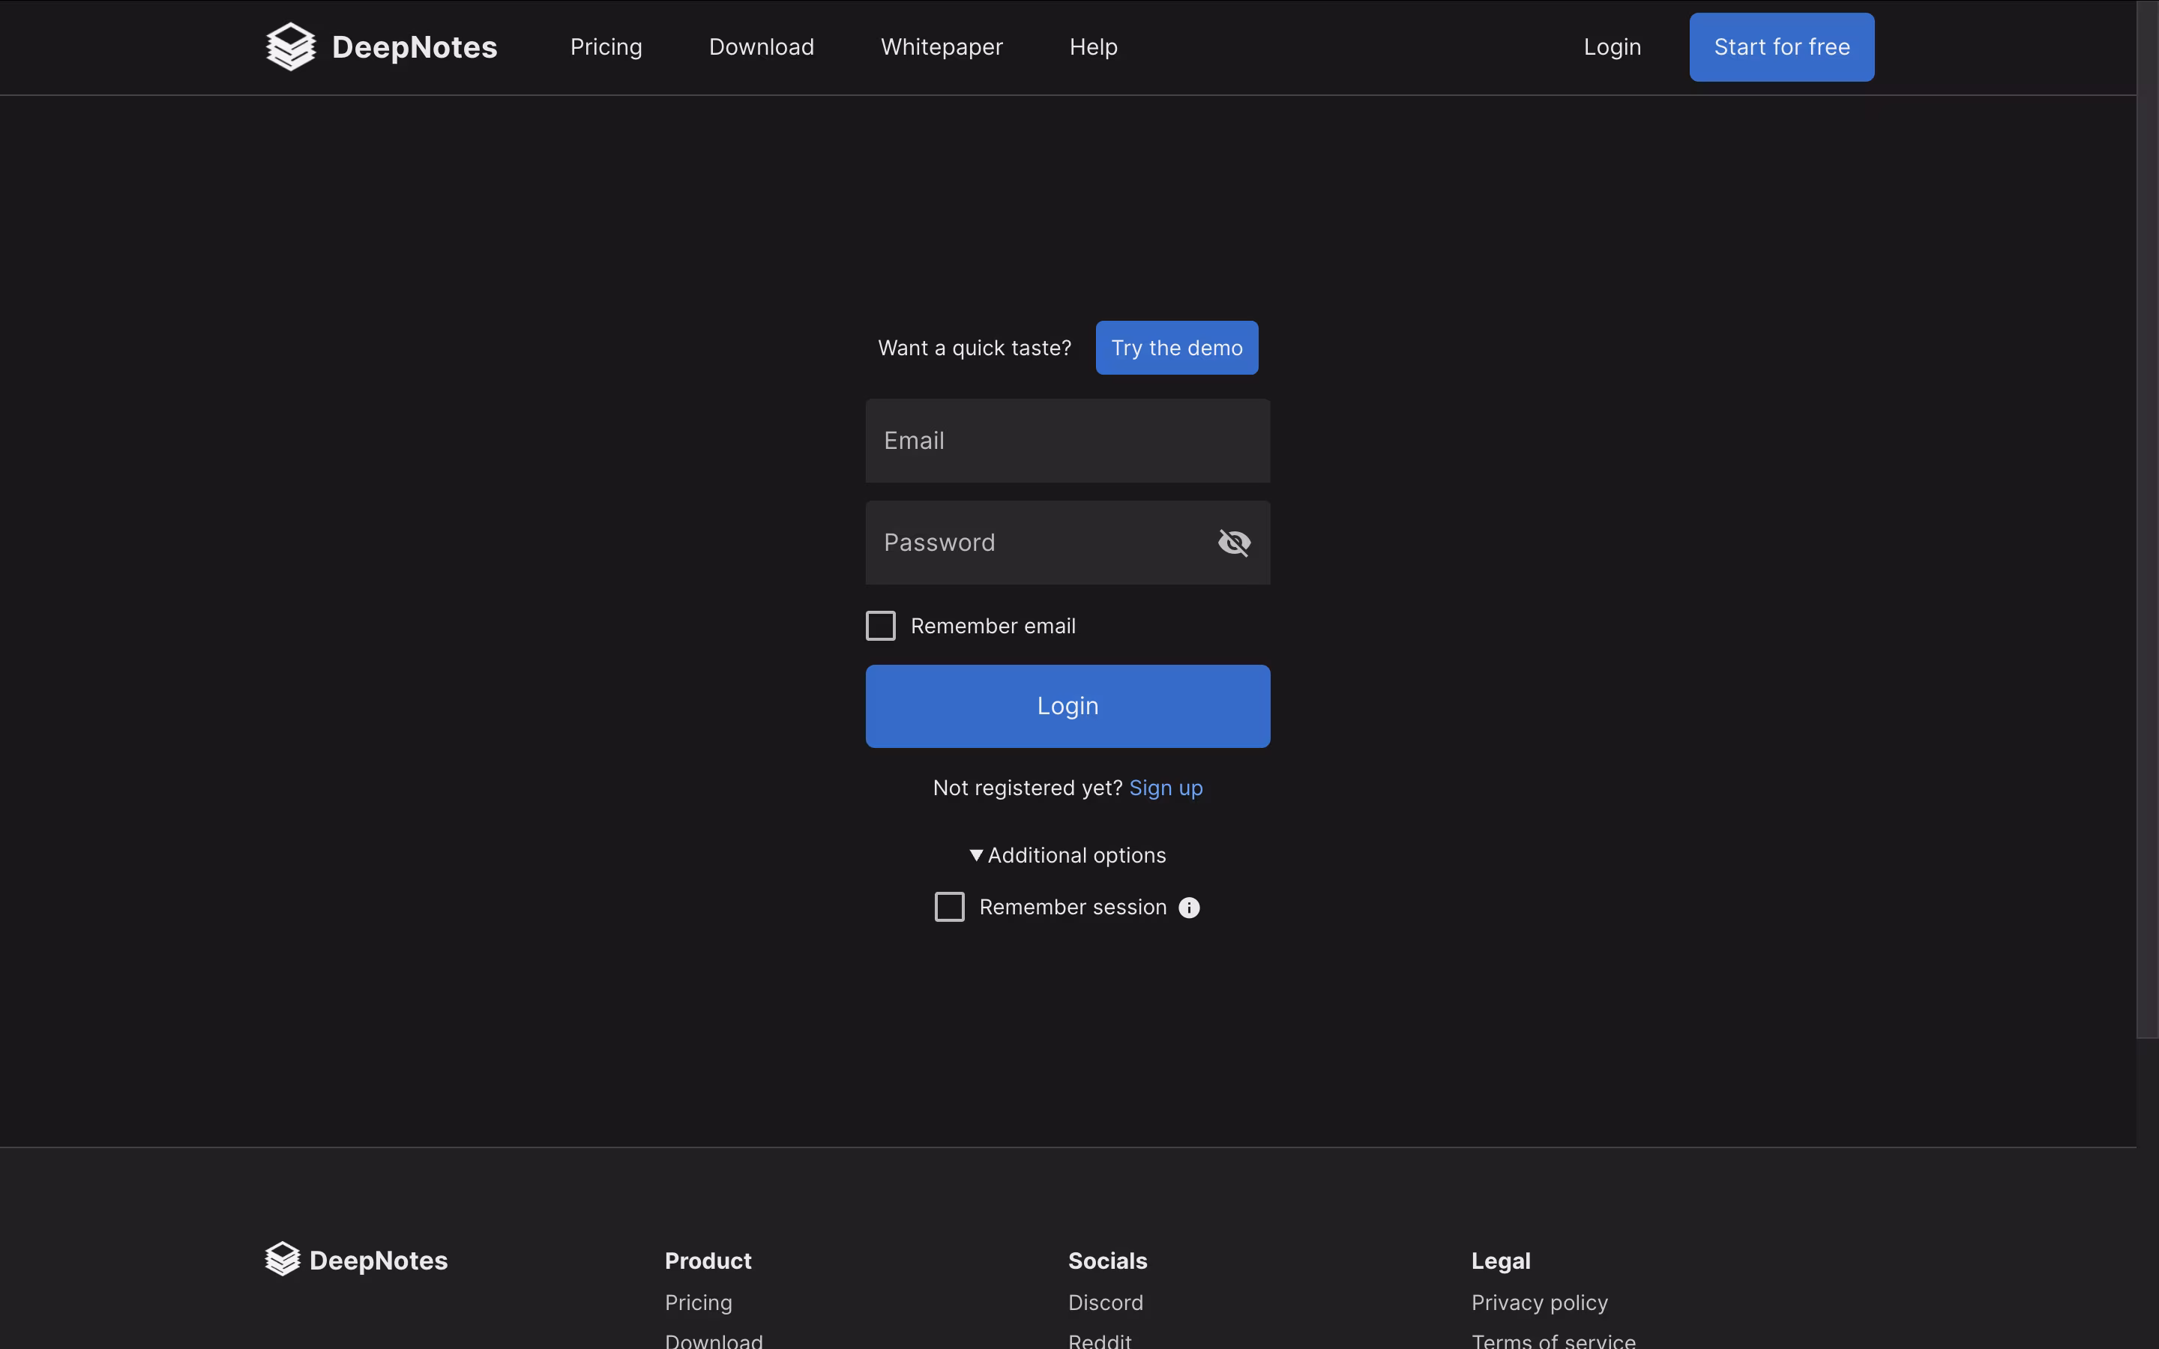Go to Download in the top navigation
The image size is (2159, 1349).
[761, 46]
